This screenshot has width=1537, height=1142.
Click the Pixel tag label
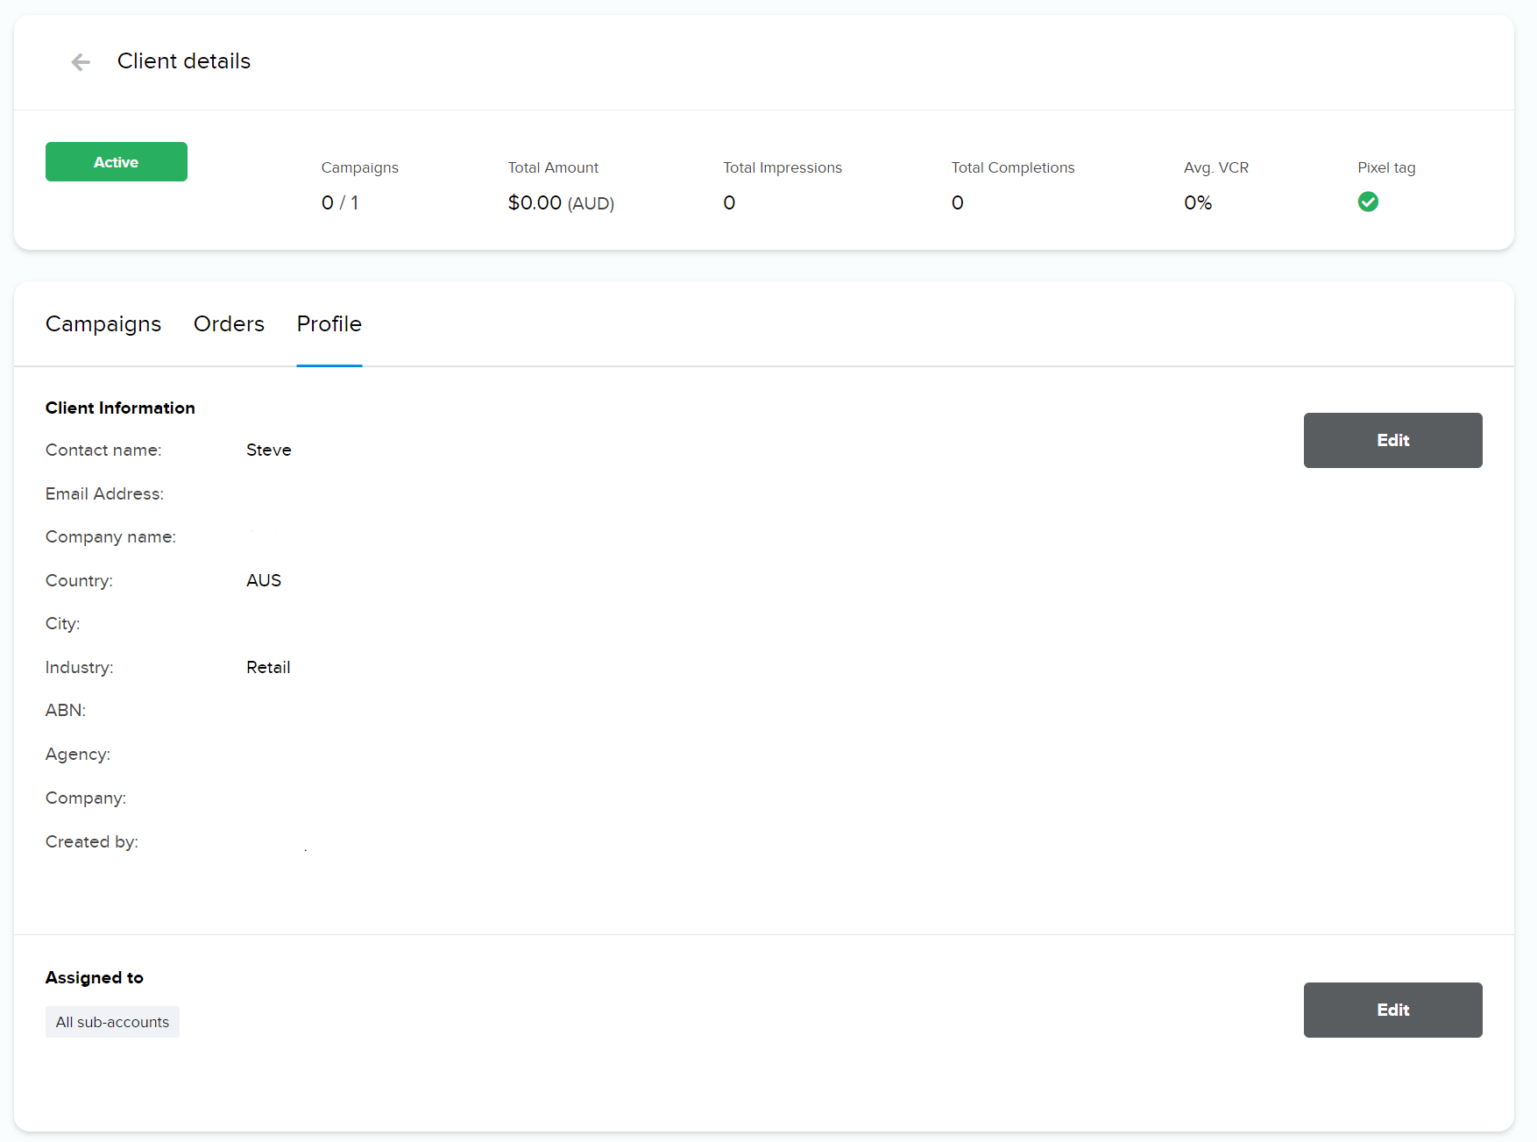(x=1386, y=167)
